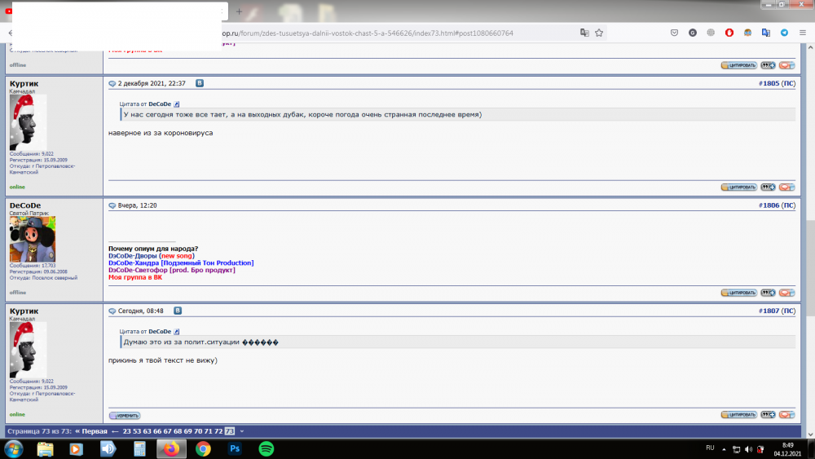This screenshot has width=815, height=459.
Task: Expand the page jump dropdown arrow
Action: coord(242,431)
